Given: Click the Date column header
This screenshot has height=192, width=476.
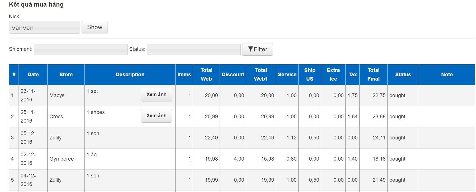Looking at the screenshot, I should click(33, 75).
